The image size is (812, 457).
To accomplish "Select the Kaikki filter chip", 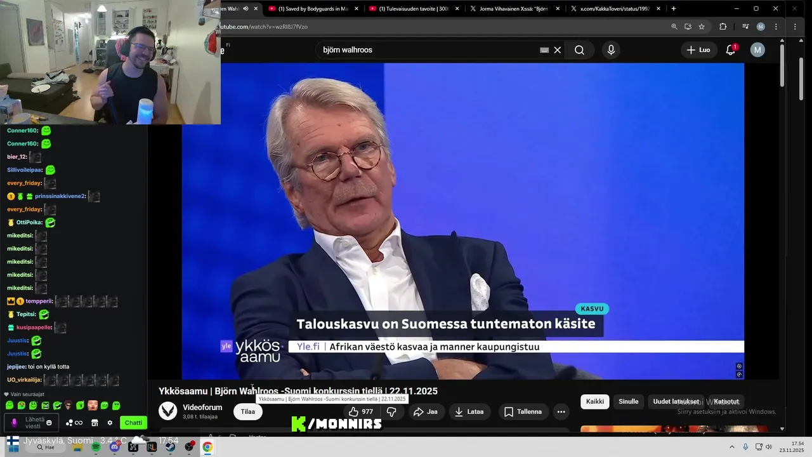I will point(595,402).
